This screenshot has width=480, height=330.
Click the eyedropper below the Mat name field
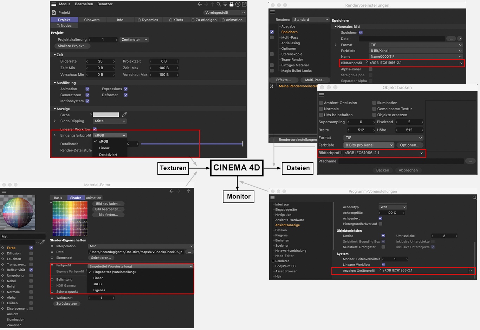(x=43, y=242)
